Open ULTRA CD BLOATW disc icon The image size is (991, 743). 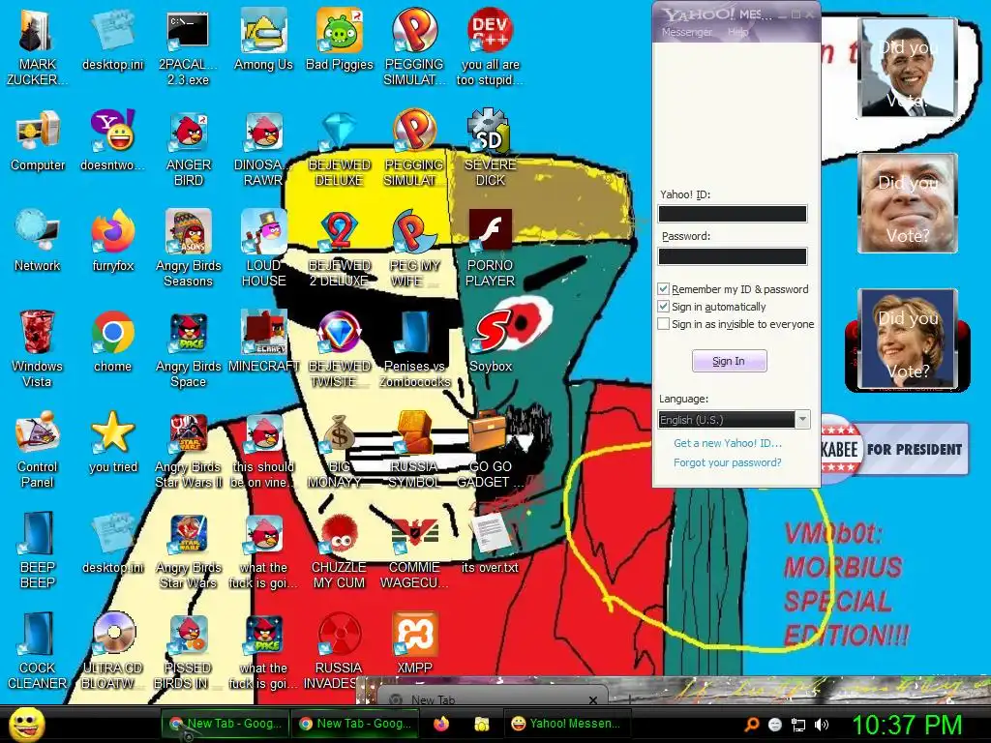coord(113,651)
